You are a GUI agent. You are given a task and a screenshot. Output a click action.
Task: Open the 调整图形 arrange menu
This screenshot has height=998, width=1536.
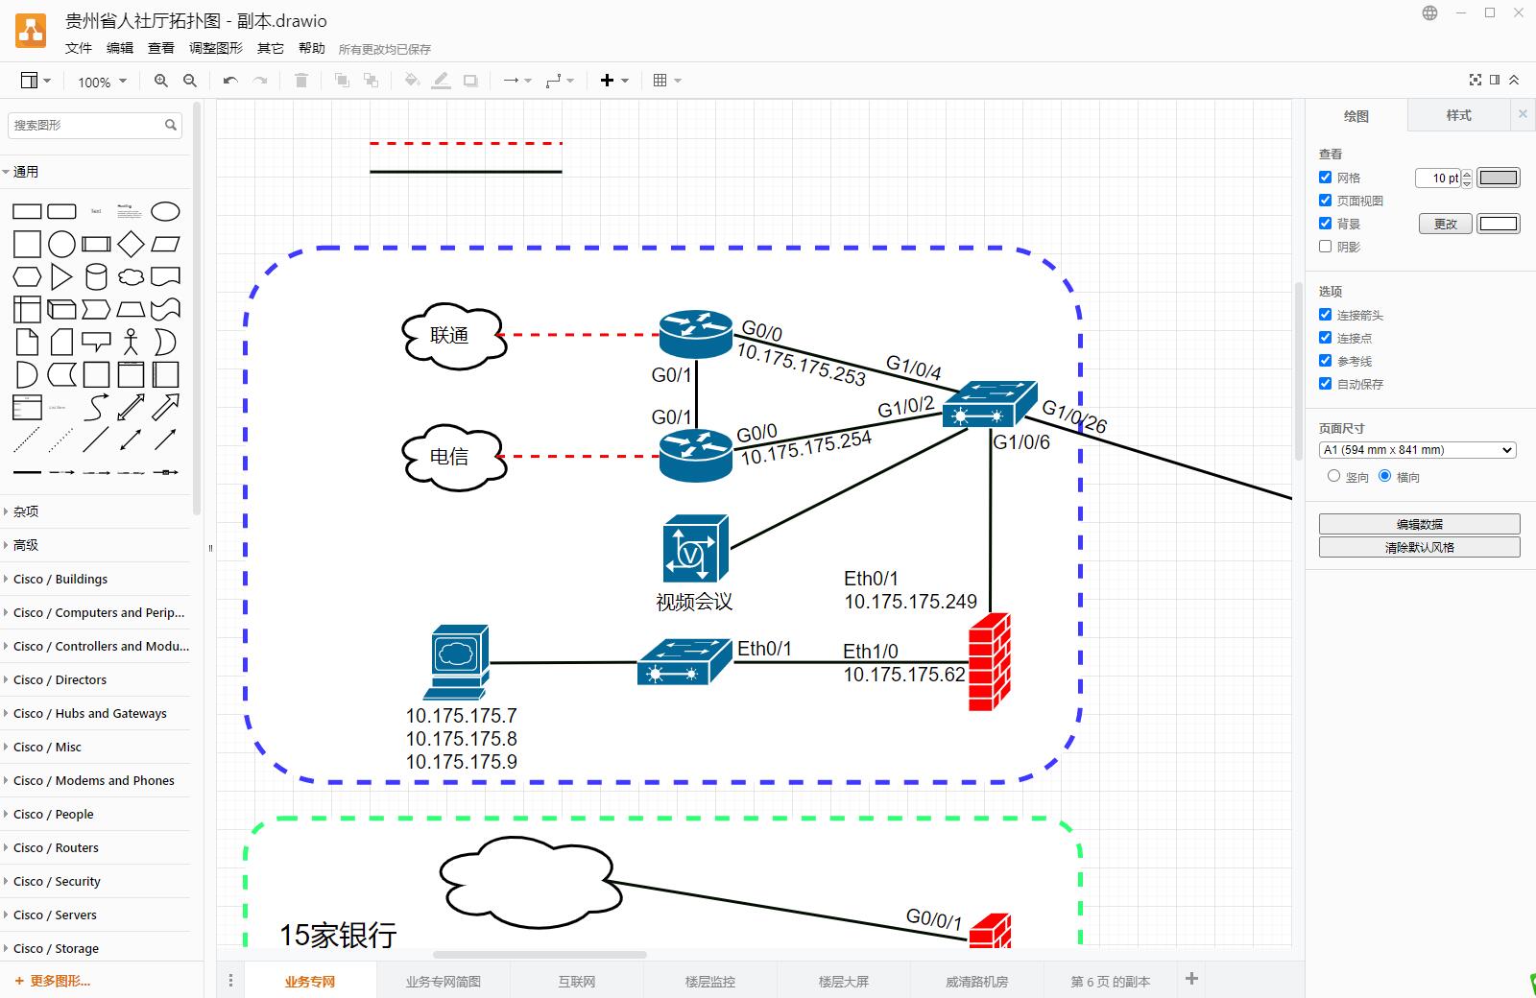(216, 48)
